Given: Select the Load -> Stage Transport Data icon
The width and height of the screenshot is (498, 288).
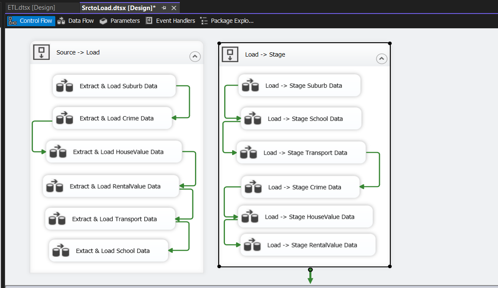Looking at the screenshot, I should tap(248, 153).
